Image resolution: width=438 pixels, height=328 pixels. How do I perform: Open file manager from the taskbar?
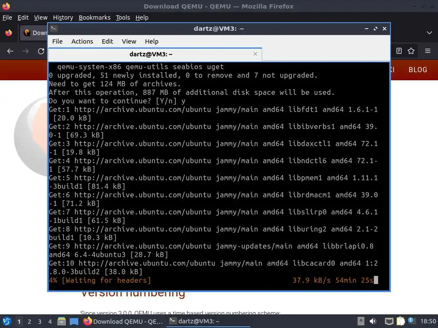(62, 321)
